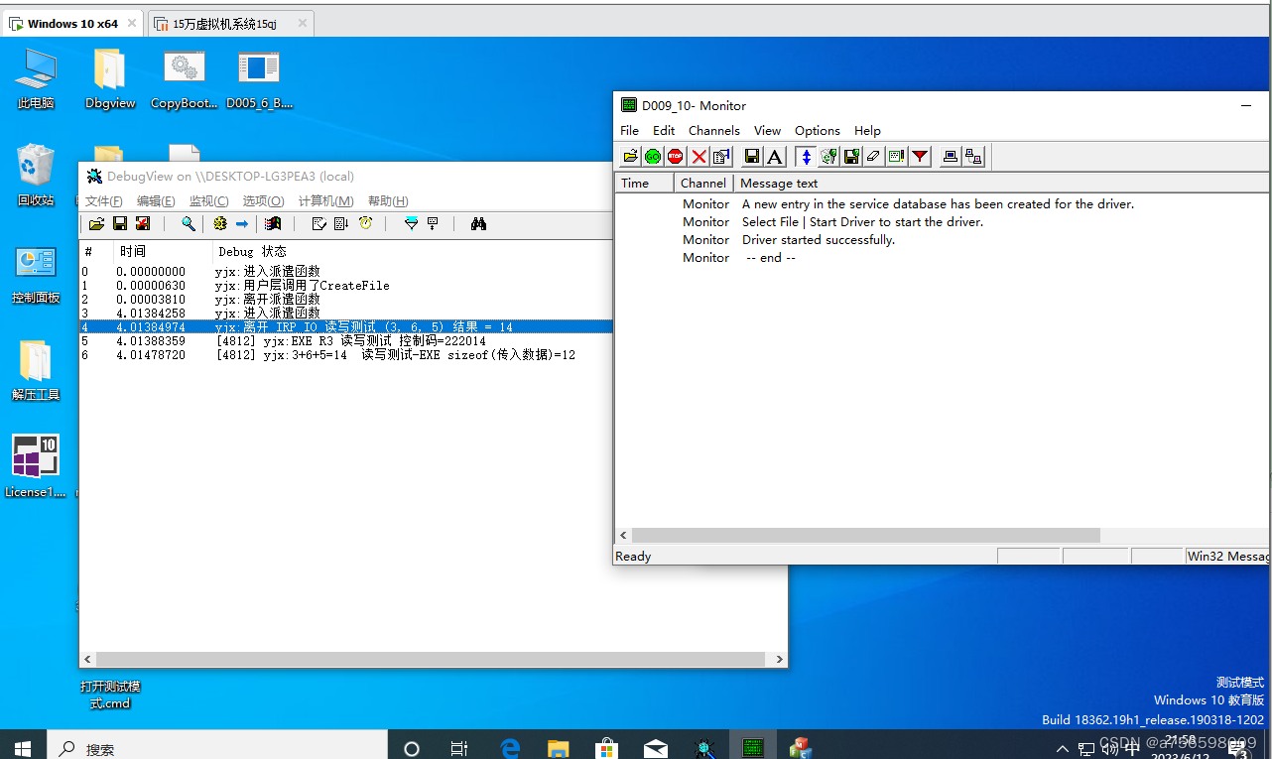The image size is (1272, 759).
Task: Open the Edit menu in Monitor window
Action: 664,130
